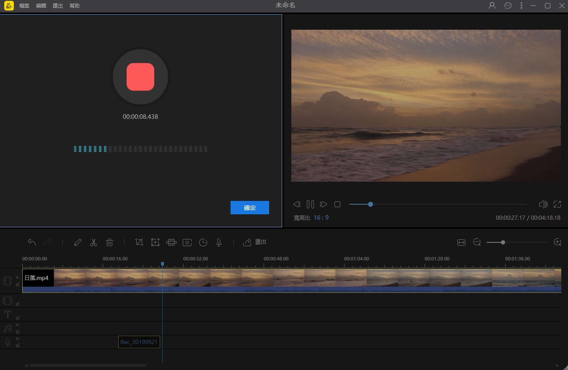
Task: Click the recording time 00:00:08.438
Action: pos(140,117)
